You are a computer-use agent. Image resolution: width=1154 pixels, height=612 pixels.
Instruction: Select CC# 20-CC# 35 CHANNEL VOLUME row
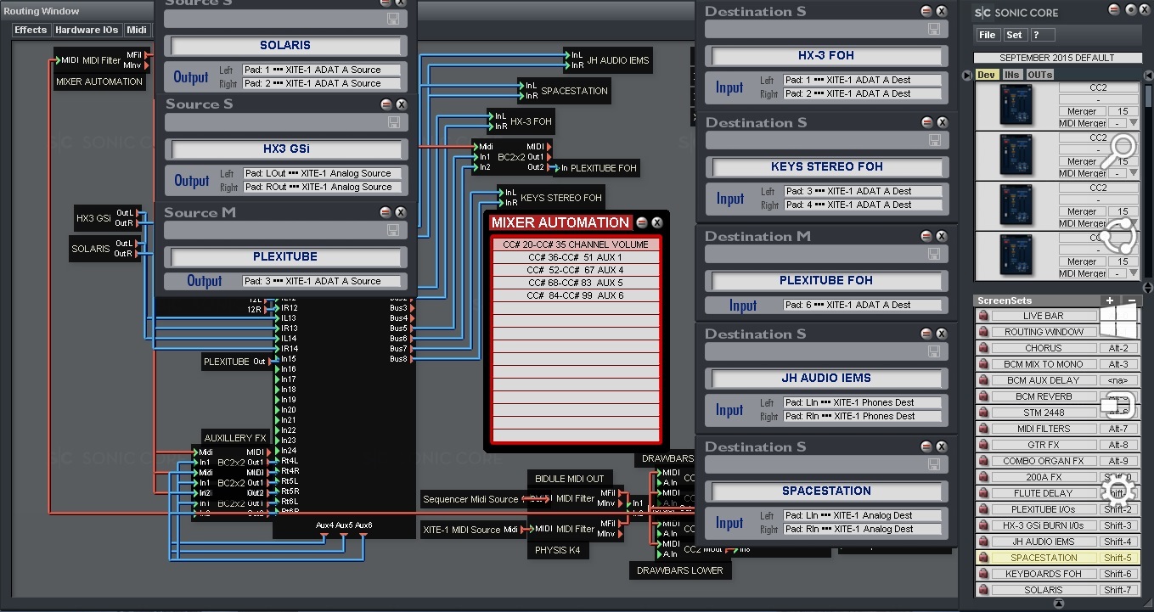pos(576,244)
